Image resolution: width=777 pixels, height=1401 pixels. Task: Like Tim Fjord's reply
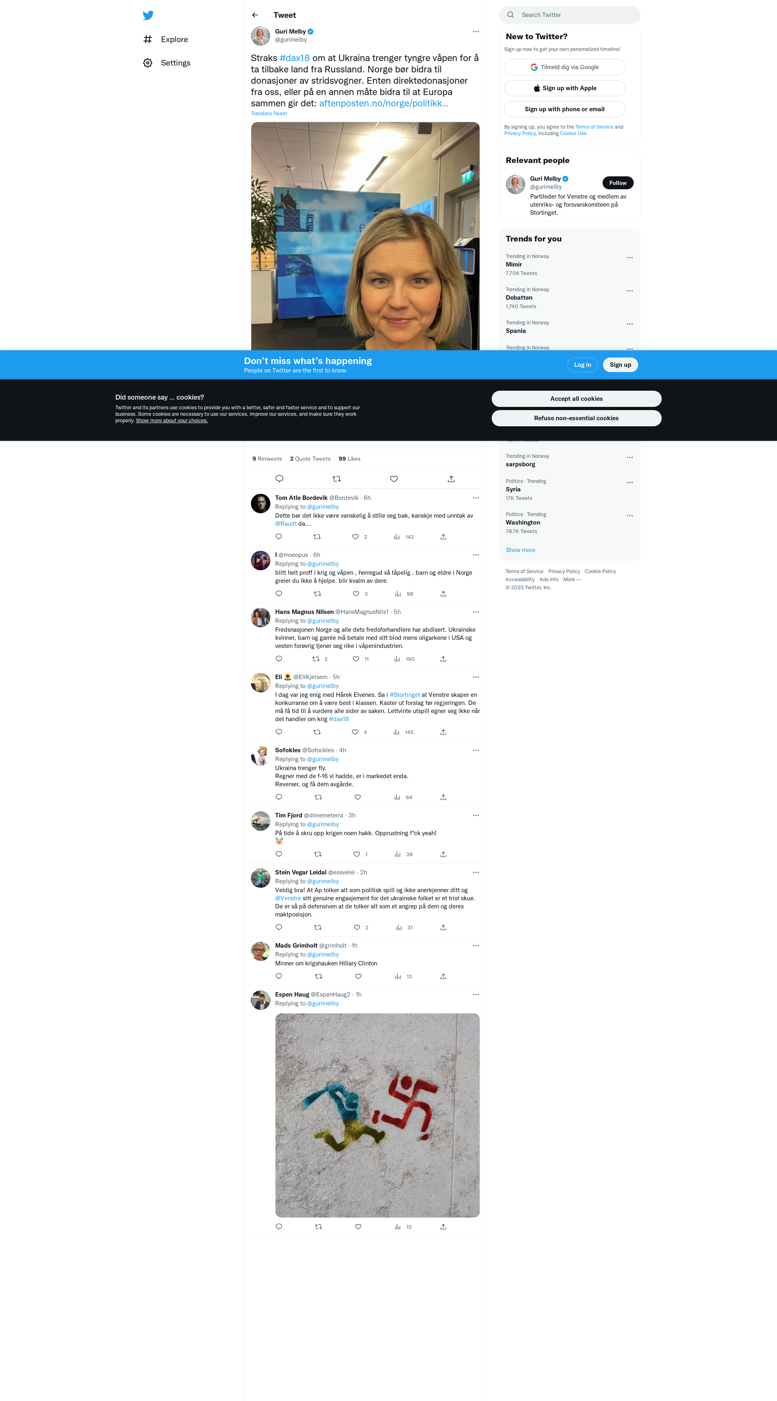[357, 855]
